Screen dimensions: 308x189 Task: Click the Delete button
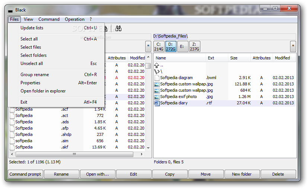278,174
